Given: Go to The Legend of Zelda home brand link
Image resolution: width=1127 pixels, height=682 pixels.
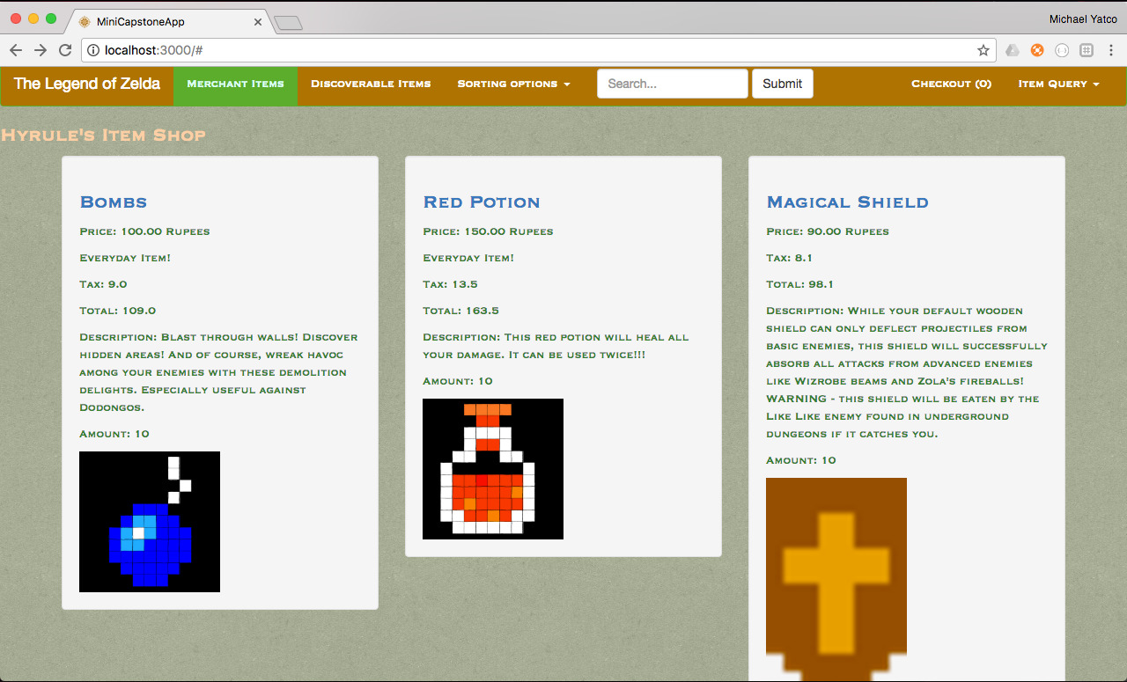Looking at the screenshot, I should coord(87,84).
